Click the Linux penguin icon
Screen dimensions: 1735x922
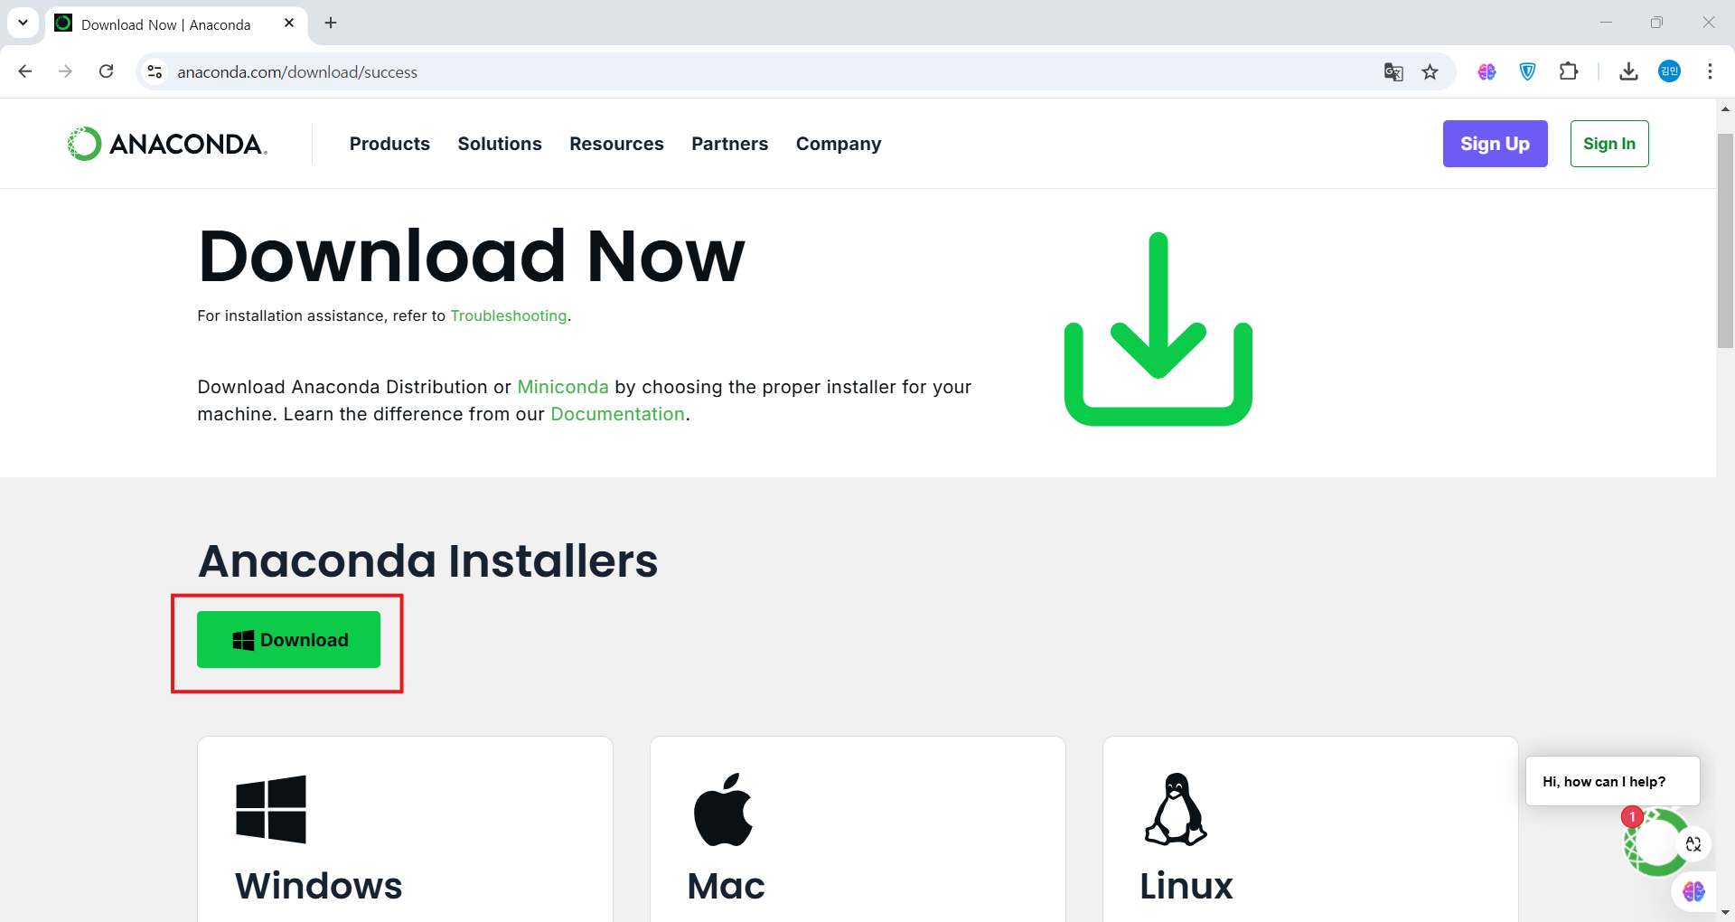(x=1176, y=809)
